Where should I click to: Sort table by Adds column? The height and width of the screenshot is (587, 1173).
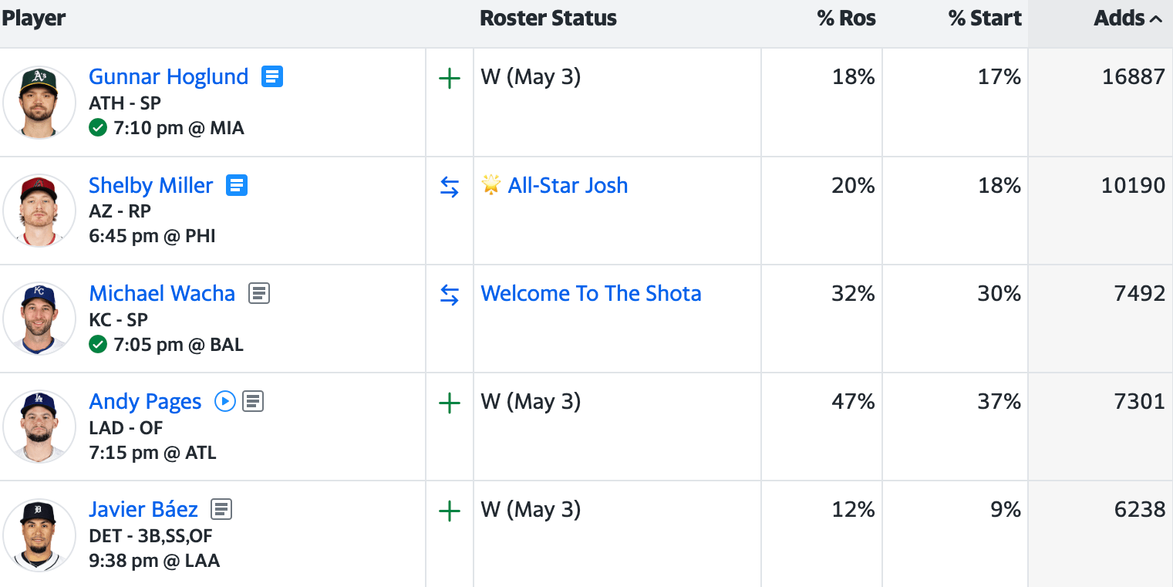[x=1127, y=19]
